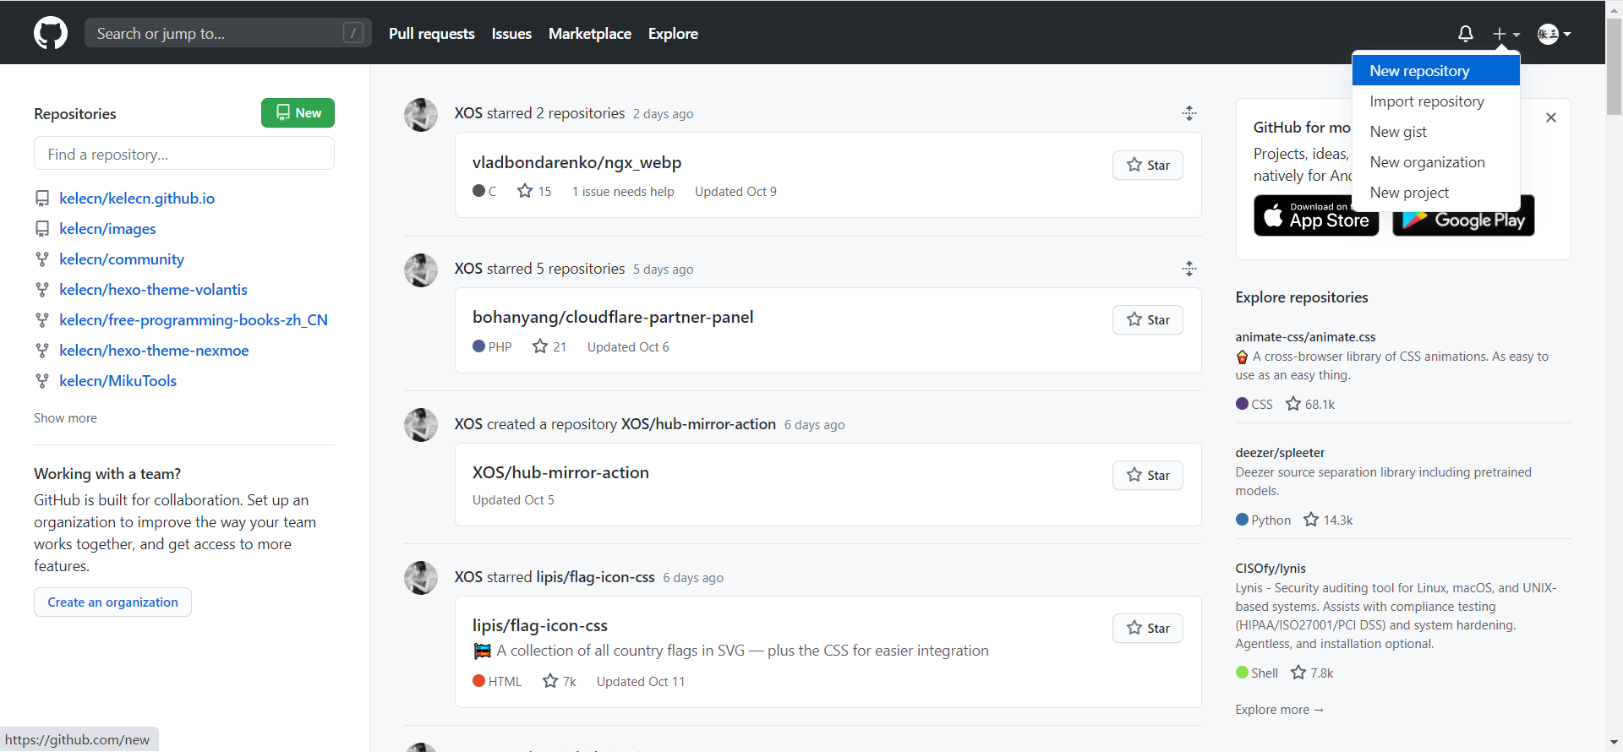Open deezer/spleeter explore repository
Viewport: 1623px width, 752px height.
(1280, 453)
